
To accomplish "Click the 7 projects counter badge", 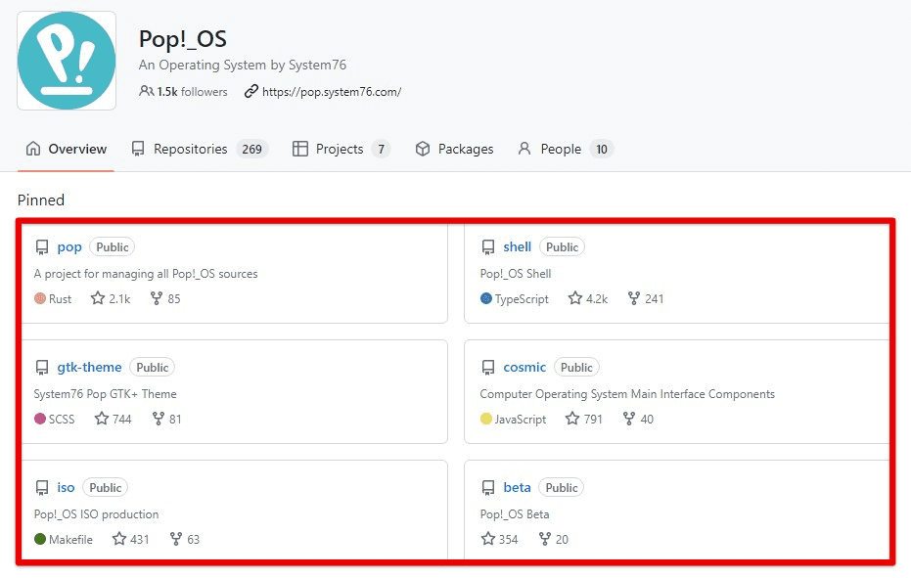I will coord(382,150).
